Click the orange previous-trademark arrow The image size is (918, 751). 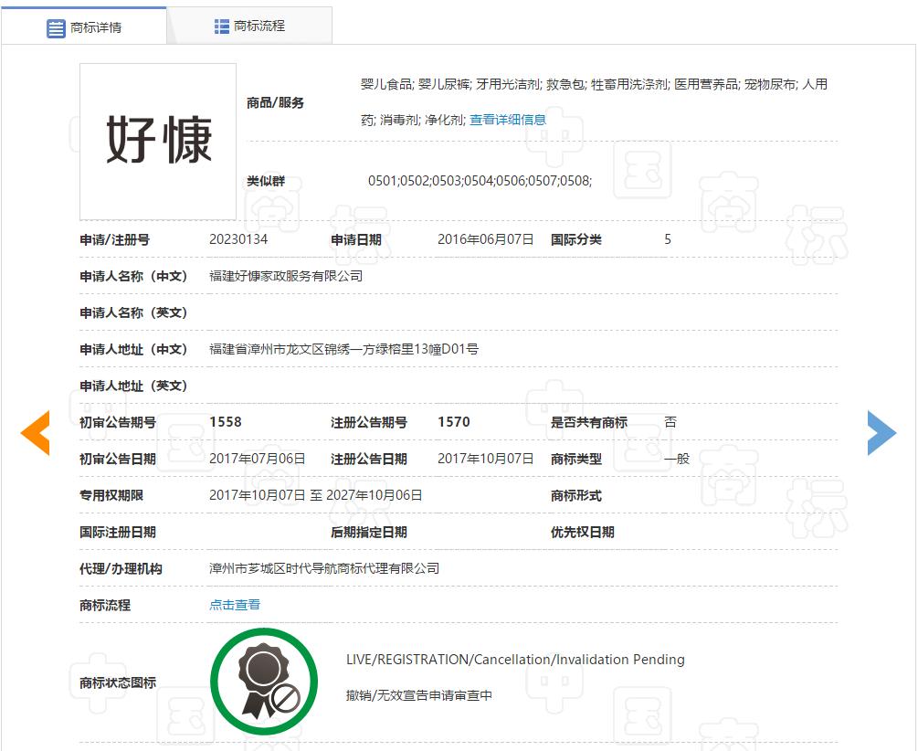coord(36,432)
